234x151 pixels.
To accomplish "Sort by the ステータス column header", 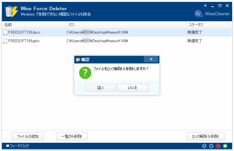I will pos(209,25).
